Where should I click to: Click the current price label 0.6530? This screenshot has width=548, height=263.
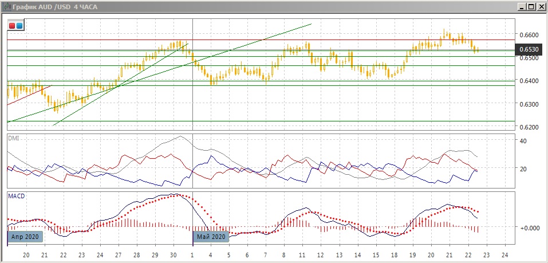(x=527, y=50)
